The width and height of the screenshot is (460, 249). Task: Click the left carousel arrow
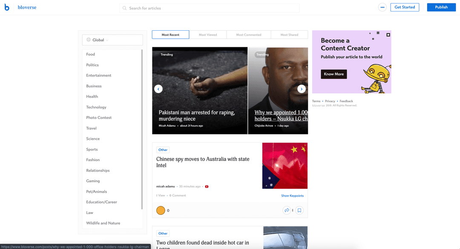click(158, 89)
